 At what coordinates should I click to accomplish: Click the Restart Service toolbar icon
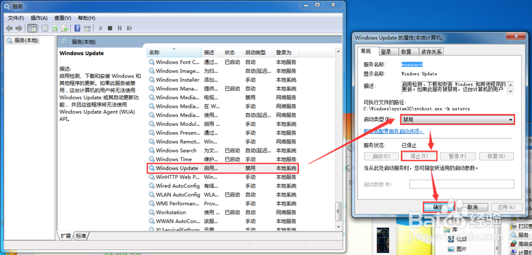point(129,29)
